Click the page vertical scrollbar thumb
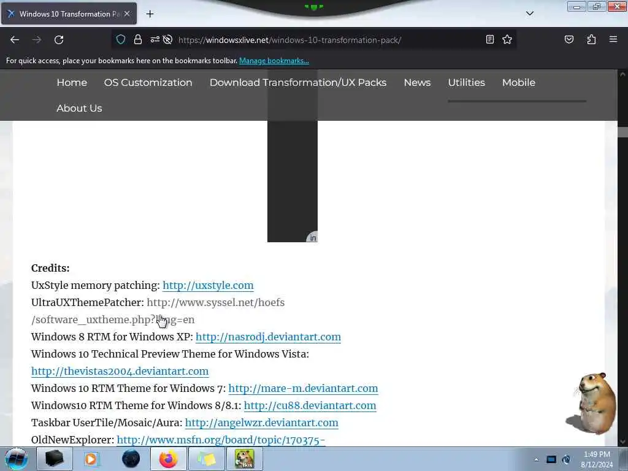Image resolution: width=628 pixels, height=471 pixels. (622, 132)
